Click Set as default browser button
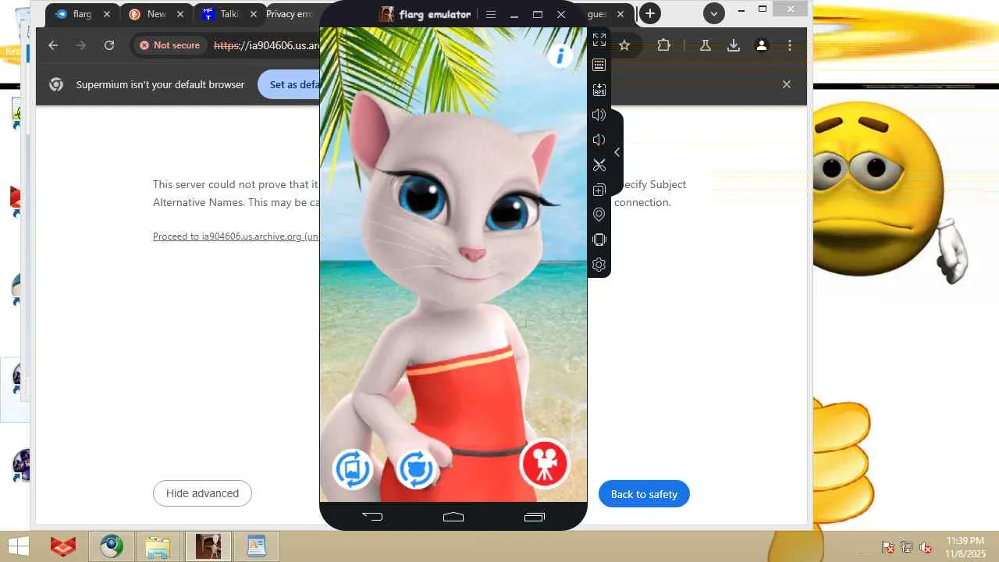 289,84
